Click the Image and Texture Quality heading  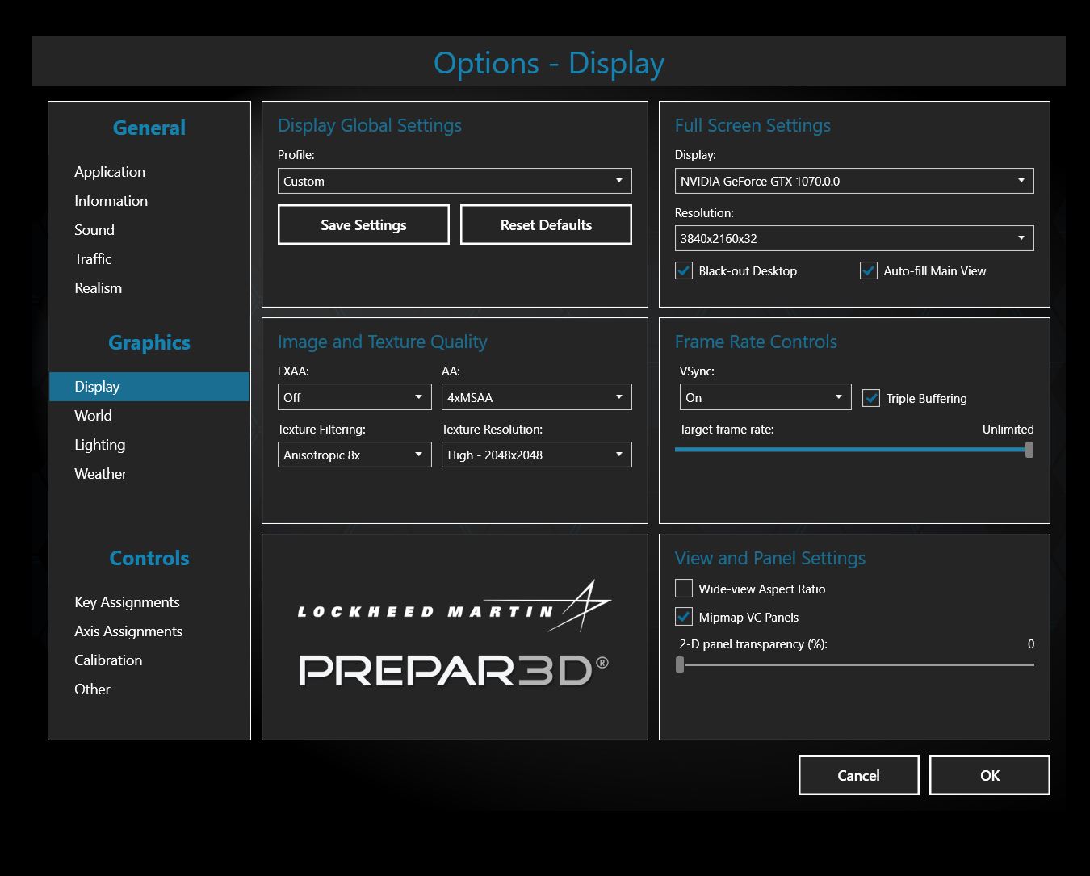point(383,342)
